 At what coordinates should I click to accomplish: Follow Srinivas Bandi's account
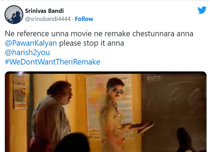click(x=84, y=19)
